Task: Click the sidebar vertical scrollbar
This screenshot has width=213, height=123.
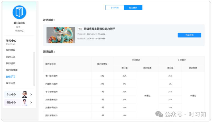Action: [x=34, y=69]
